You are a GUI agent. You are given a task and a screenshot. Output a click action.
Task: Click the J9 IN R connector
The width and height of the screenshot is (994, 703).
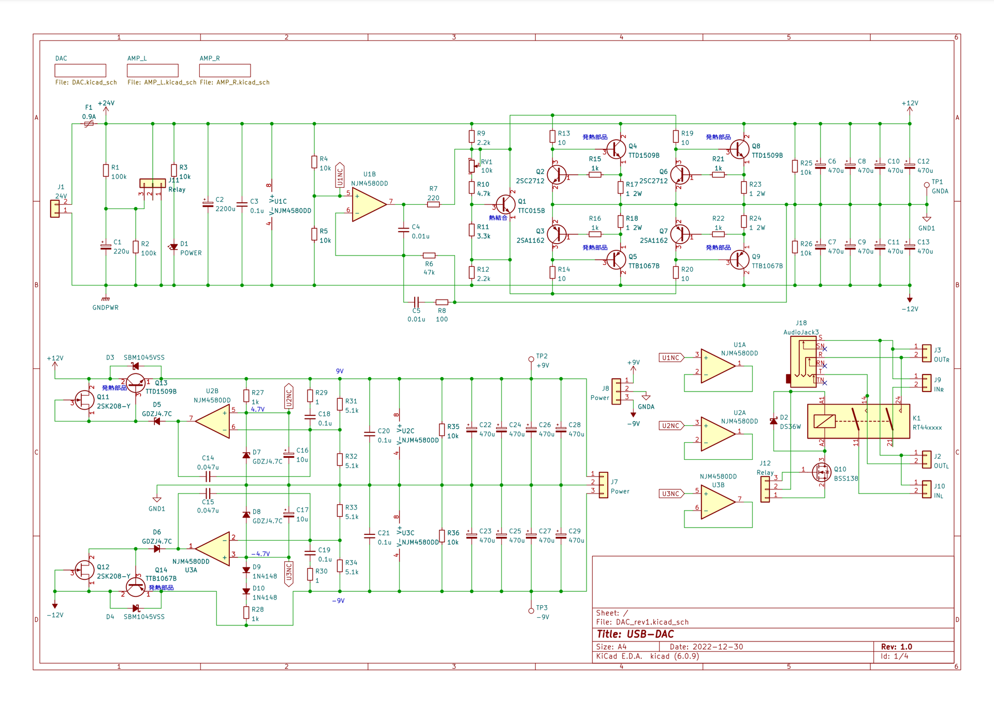(x=927, y=383)
